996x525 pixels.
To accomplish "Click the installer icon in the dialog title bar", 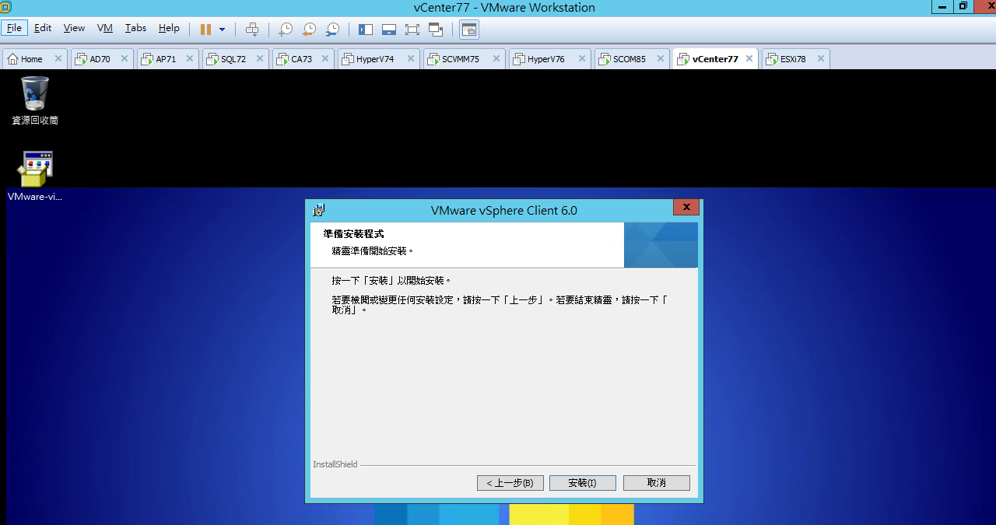I will tap(319, 210).
